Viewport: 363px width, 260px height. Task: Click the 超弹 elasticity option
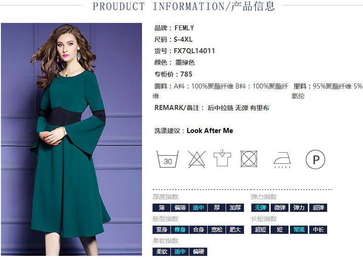tap(318, 208)
